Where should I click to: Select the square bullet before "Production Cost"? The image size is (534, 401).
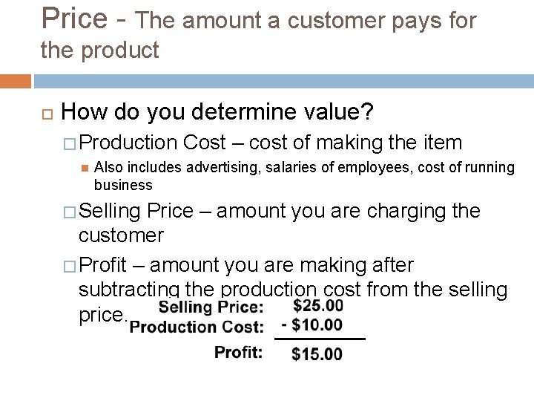[x=72, y=142]
